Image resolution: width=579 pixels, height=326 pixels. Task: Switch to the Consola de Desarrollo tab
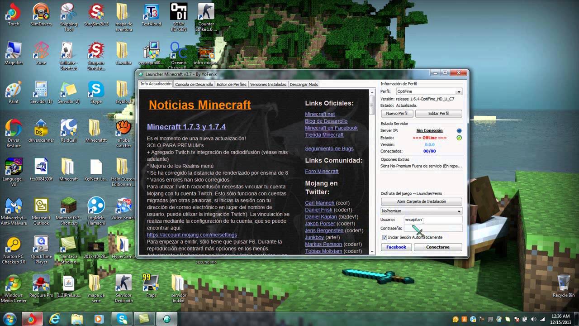(194, 84)
